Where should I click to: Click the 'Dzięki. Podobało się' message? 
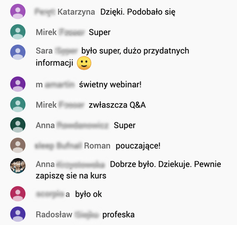point(138,12)
